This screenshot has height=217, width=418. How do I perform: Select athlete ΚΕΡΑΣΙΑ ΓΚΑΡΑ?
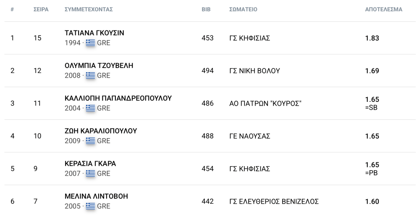click(90, 164)
